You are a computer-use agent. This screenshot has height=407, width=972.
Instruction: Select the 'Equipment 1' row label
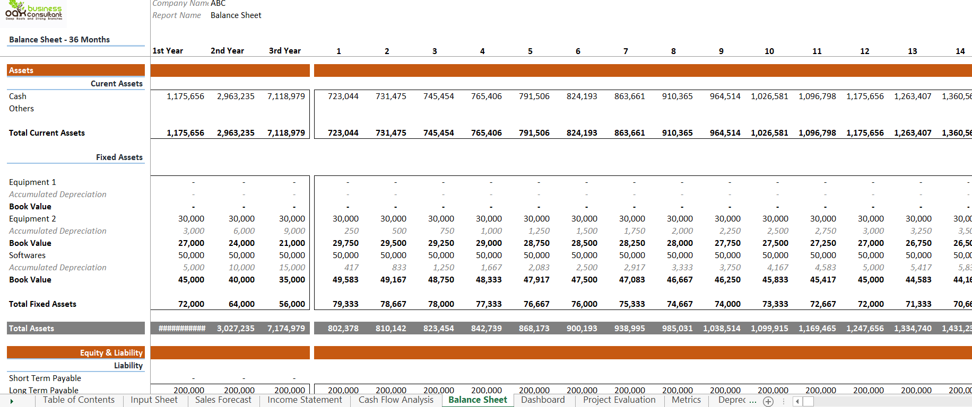(32, 182)
